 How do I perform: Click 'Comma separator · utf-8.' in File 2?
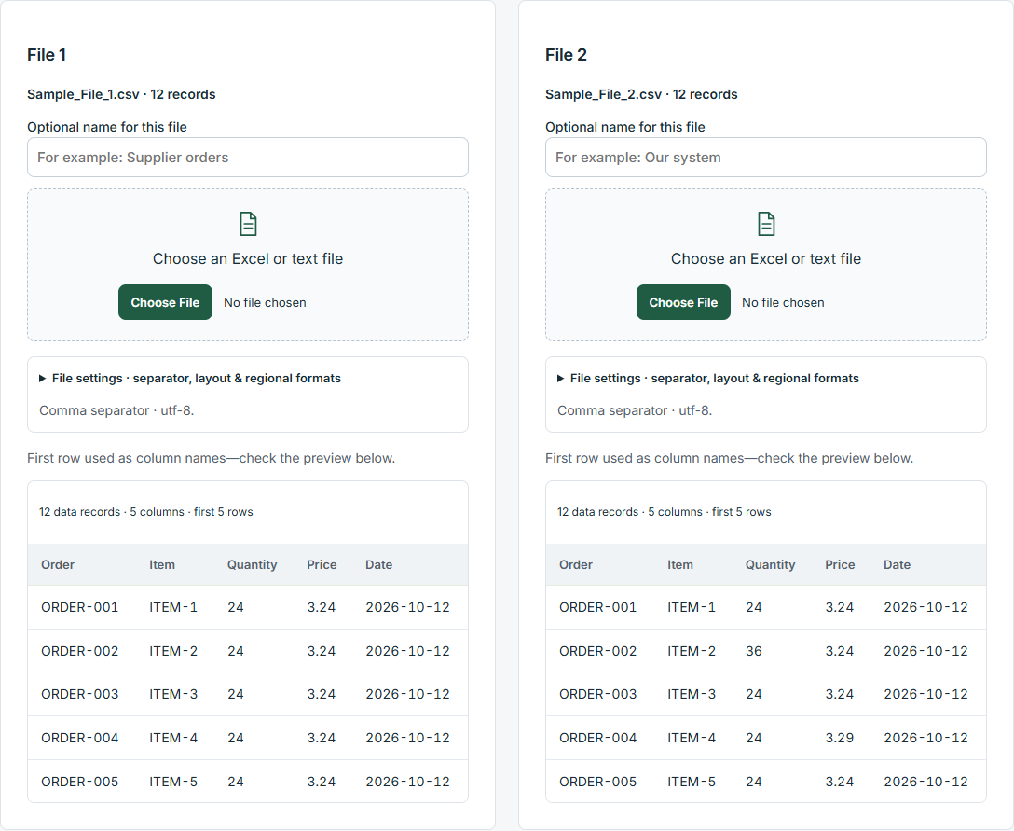(635, 410)
